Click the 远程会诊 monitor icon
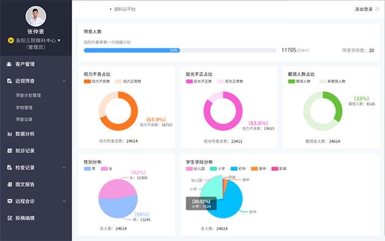385x241 pixels. point(10,201)
